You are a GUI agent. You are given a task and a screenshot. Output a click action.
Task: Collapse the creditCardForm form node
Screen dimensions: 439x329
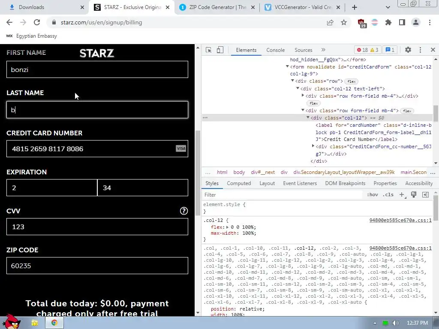pyautogui.click(x=287, y=66)
